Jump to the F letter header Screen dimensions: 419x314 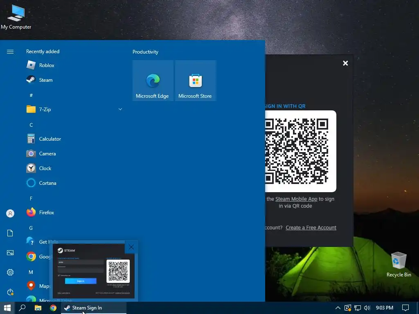pyautogui.click(x=31, y=198)
